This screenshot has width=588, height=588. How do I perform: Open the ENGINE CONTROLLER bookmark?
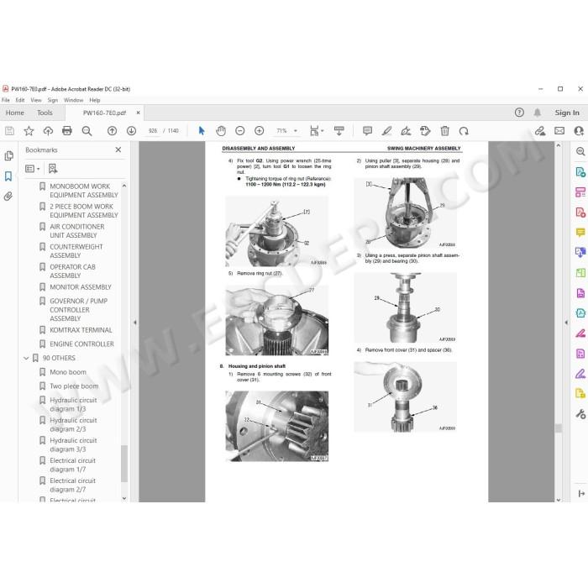point(81,344)
